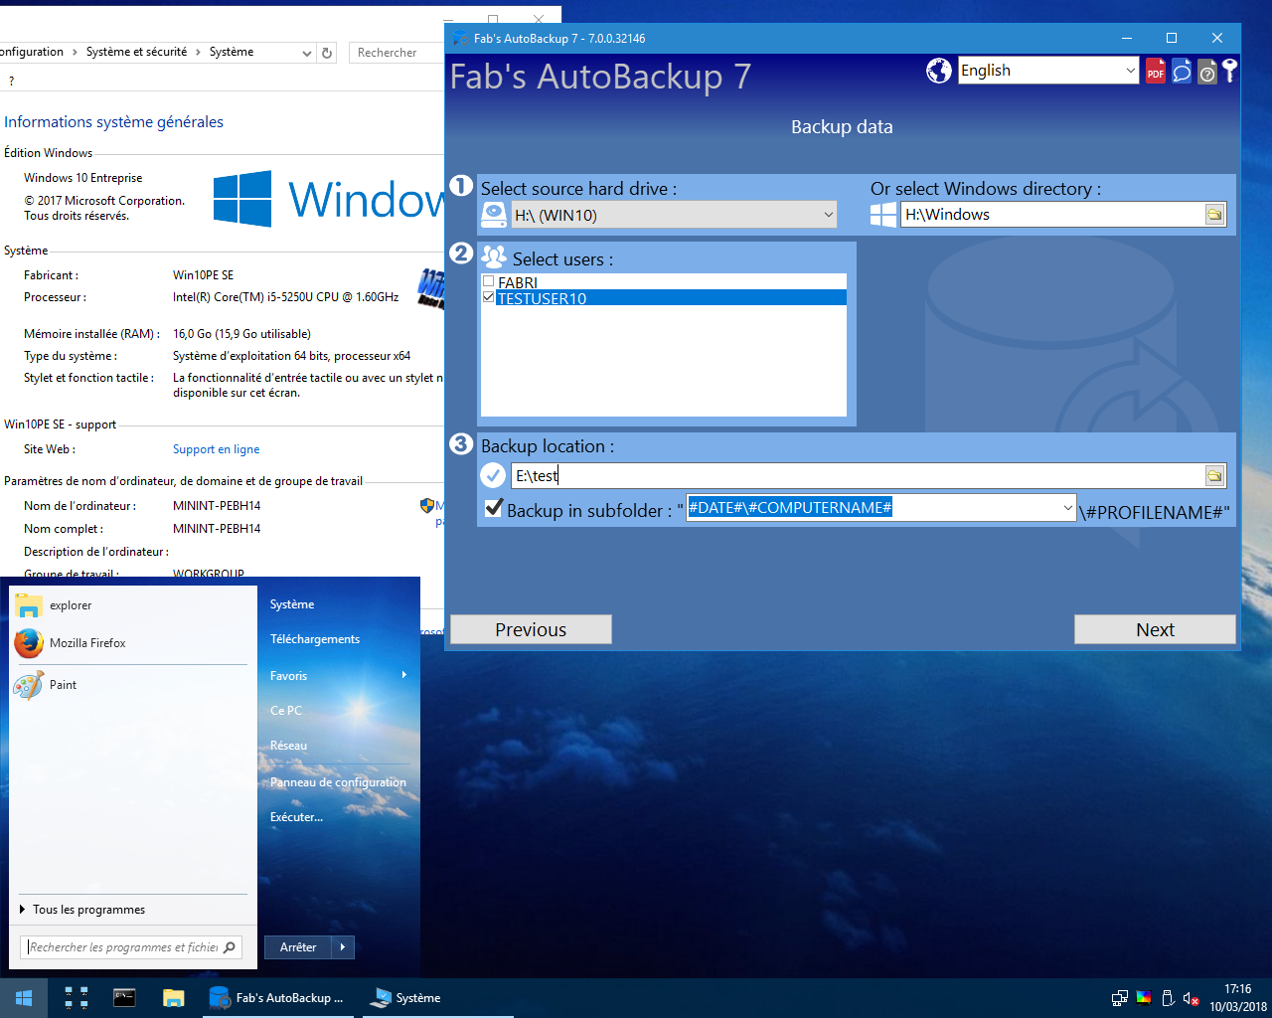Image resolution: width=1272 pixels, height=1018 pixels.
Task: Expand the Système address bar history dropdown
Action: [x=307, y=53]
